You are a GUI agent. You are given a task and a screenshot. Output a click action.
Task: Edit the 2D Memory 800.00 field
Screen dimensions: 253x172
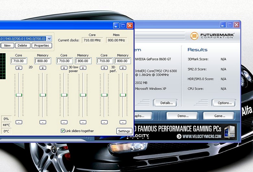pyautogui.click(x=42, y=61)
